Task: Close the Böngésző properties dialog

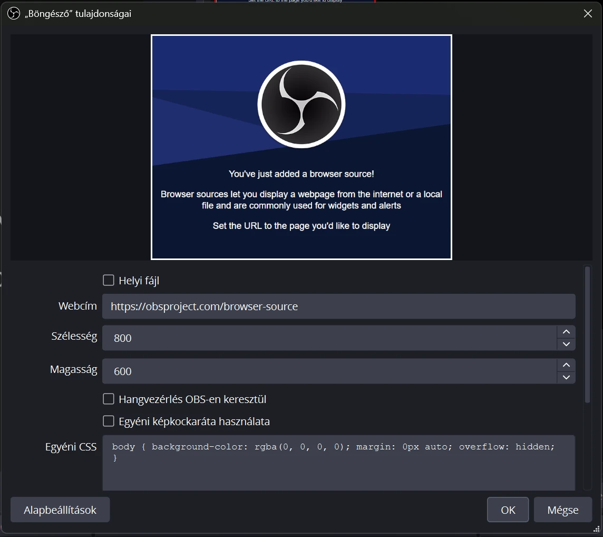Action: [x=588, y=14]
